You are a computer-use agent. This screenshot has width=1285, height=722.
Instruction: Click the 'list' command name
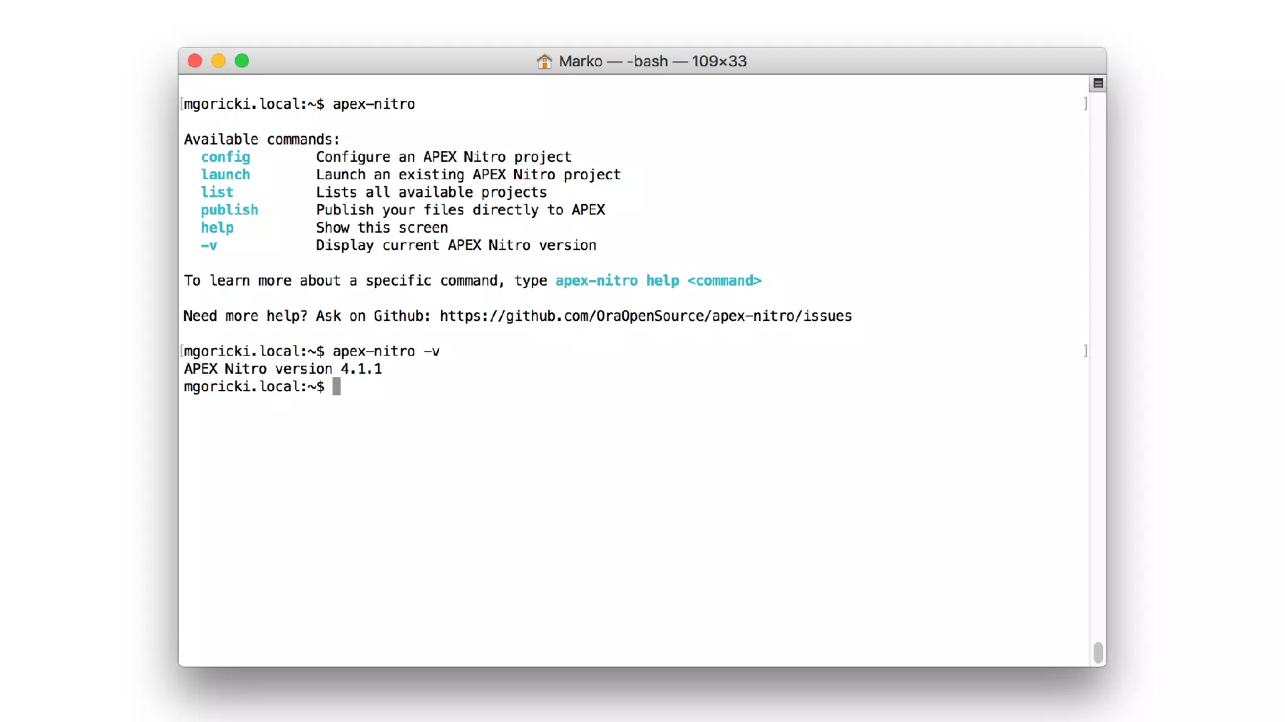click(x=216, y=192)
